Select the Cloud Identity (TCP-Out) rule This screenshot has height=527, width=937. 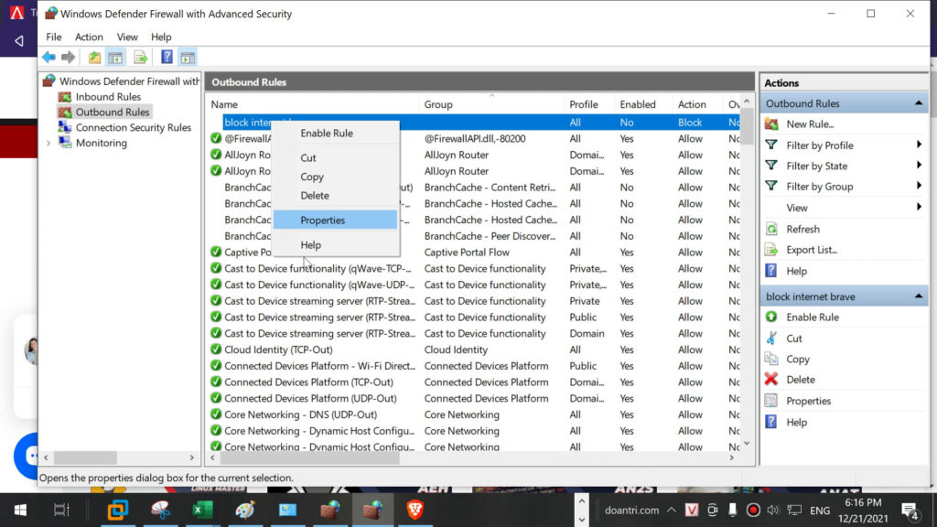click(x=278, y=350)
